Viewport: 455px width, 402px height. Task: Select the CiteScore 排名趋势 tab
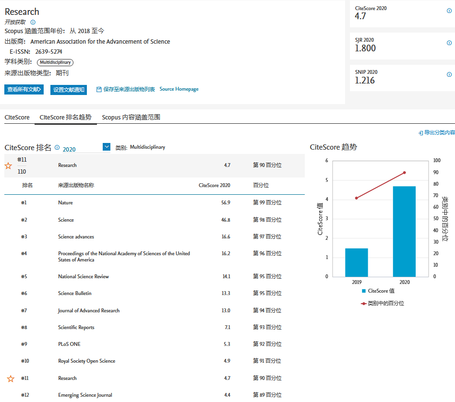pos(66,117)
